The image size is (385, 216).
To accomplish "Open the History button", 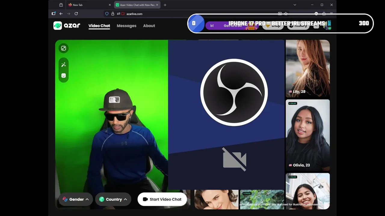I will coord(298,25).
